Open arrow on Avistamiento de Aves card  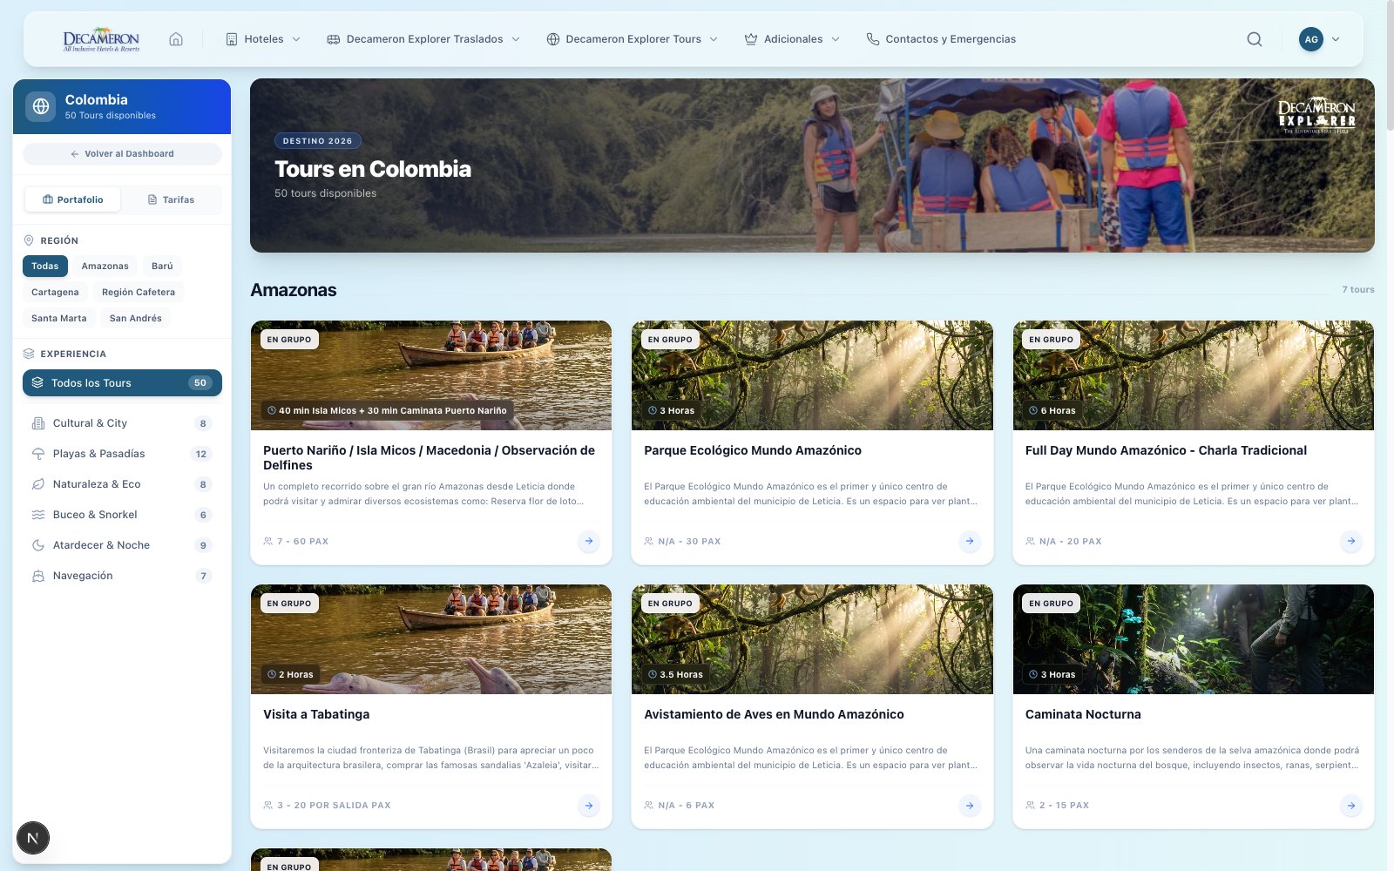pyautogui.click(x=970, y=805)
